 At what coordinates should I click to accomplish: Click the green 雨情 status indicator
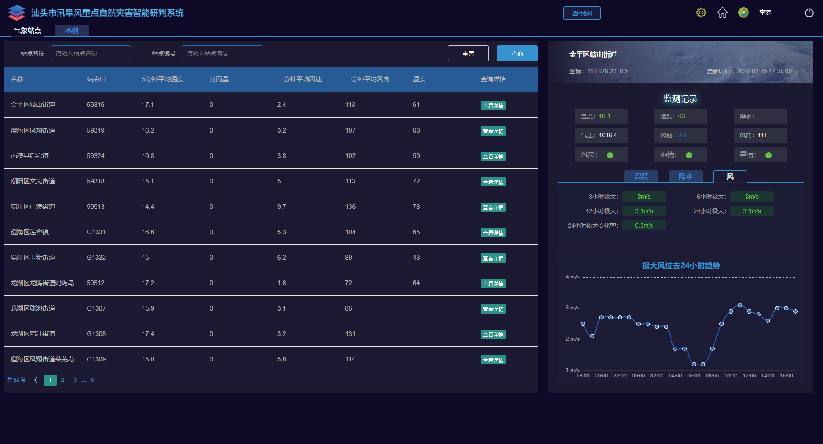click(689, 155)
